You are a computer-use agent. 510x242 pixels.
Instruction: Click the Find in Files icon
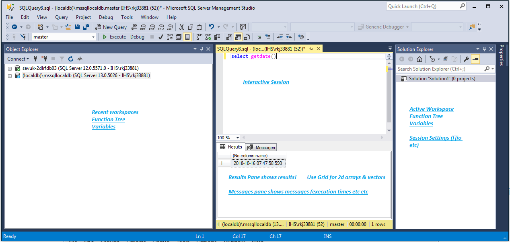[x=472, y=27]
